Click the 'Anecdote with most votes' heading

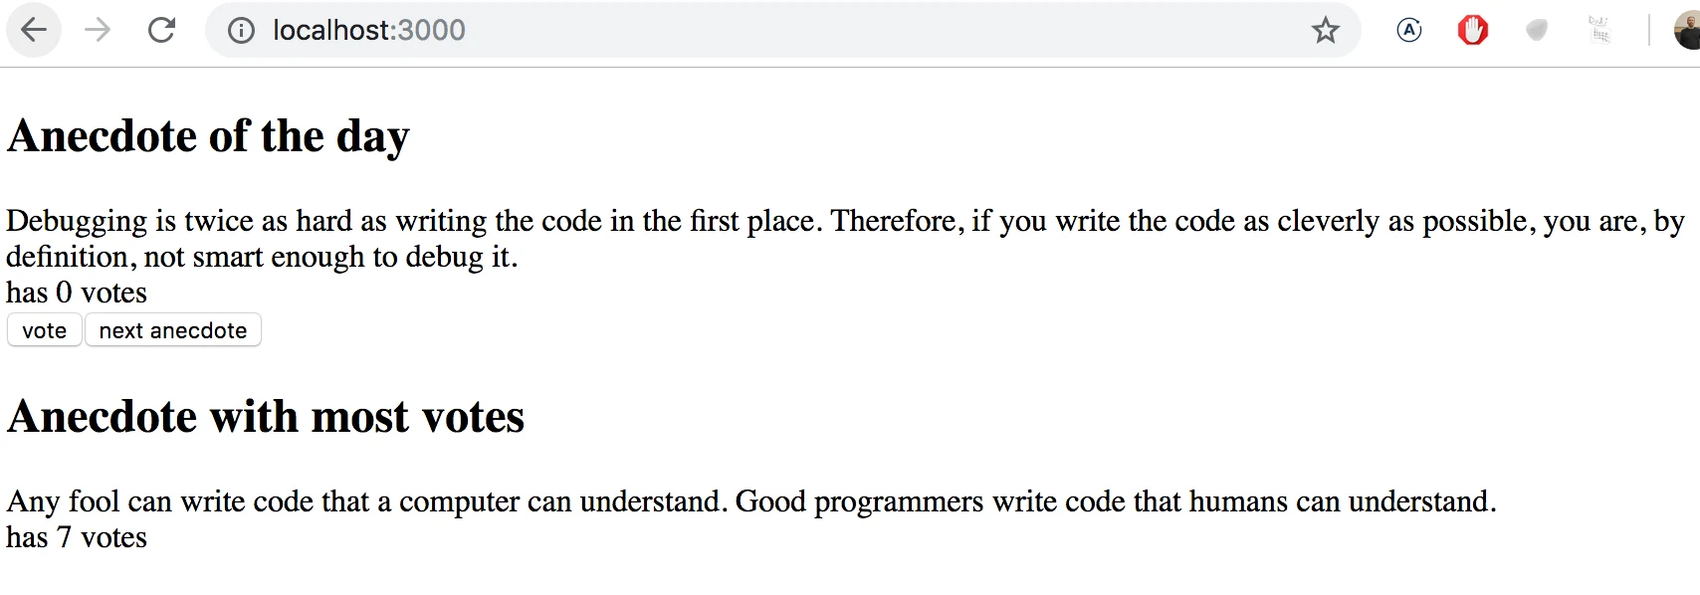[x=266, y=417]
